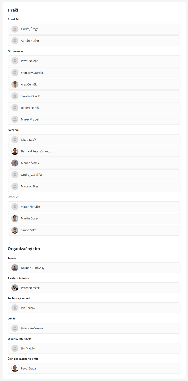Open Simon Sako's profile photo
Viewport: 188px width, 381px height.
15,230
